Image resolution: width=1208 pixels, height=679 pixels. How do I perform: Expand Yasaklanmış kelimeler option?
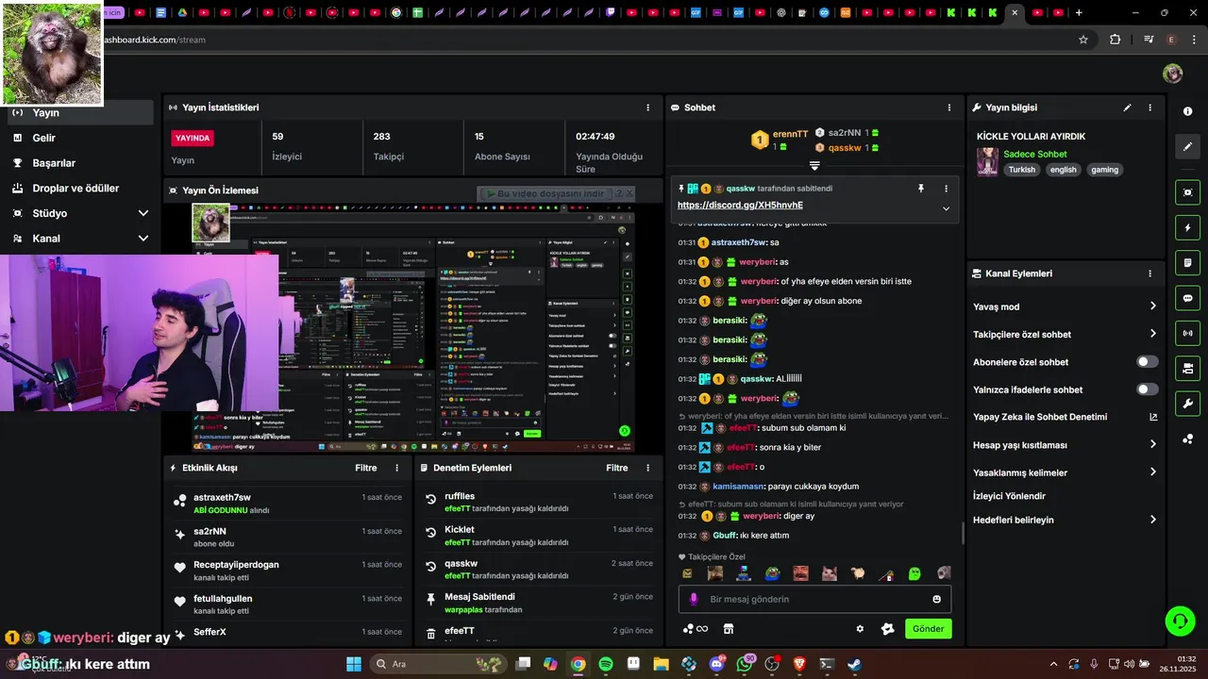tap(1152, 472)
